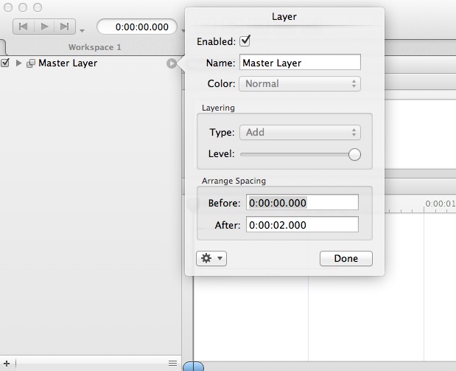This screenshot has height=371, width=456.
Task: Toggle the Enabled checkbox in Layer popover
Action: [245, 41]
